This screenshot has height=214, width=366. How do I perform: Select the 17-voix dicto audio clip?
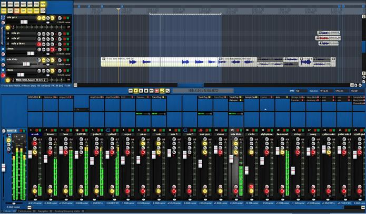(159, 62)
